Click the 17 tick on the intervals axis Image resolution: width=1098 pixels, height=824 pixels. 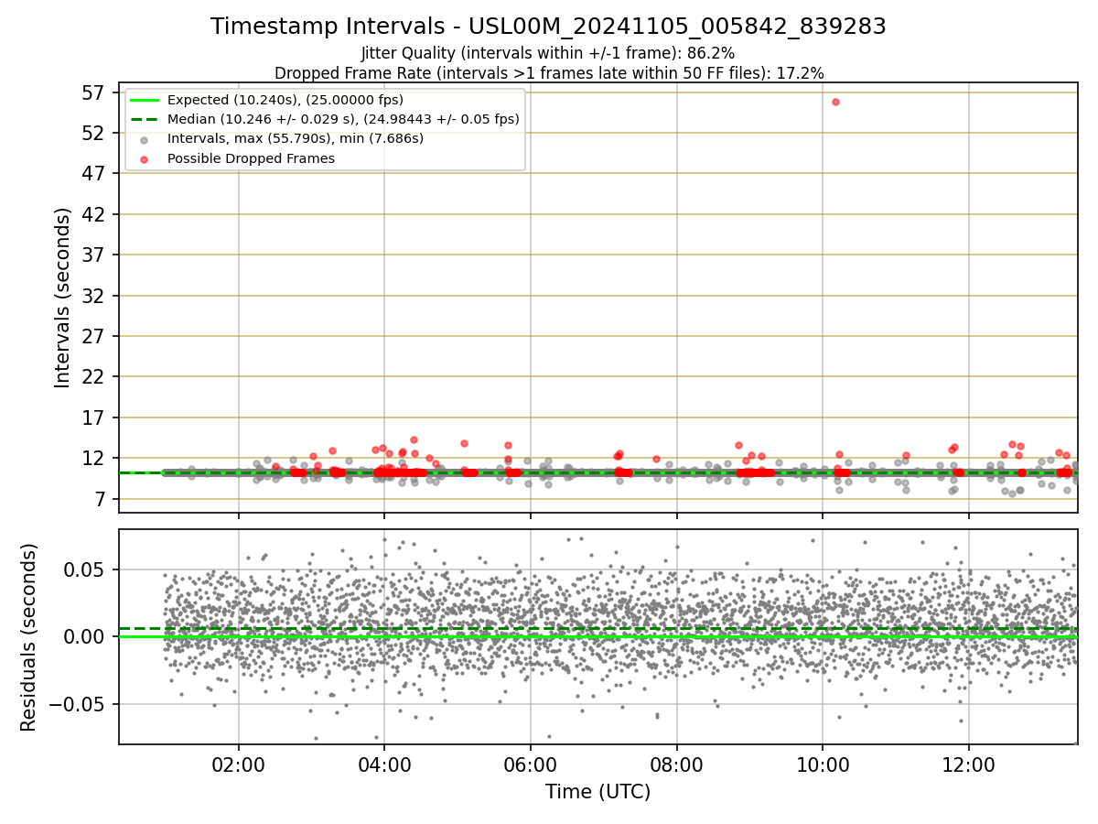point(94,417)
